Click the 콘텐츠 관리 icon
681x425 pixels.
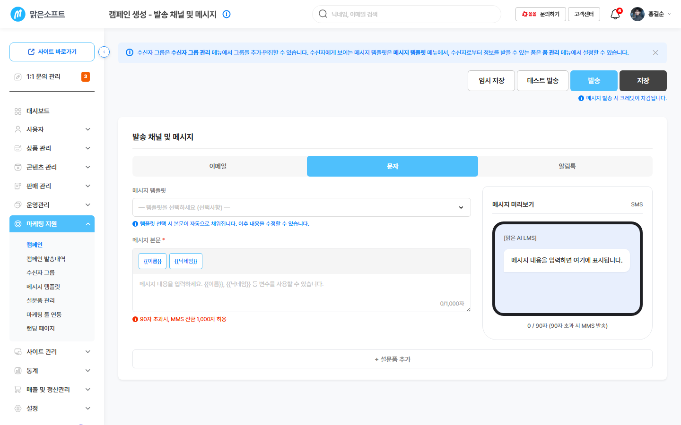click(18, 167)
